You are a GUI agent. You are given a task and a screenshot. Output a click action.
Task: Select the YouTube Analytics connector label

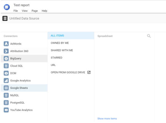click(21, 110)
